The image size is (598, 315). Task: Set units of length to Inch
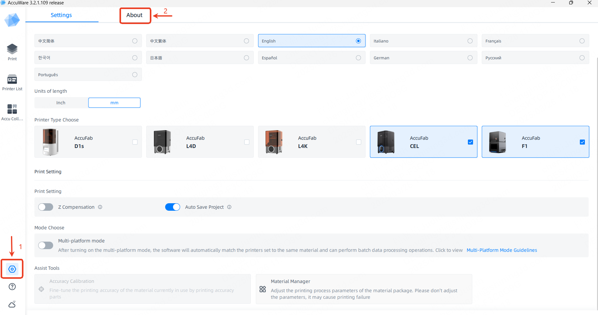click(x=61, y=103)
